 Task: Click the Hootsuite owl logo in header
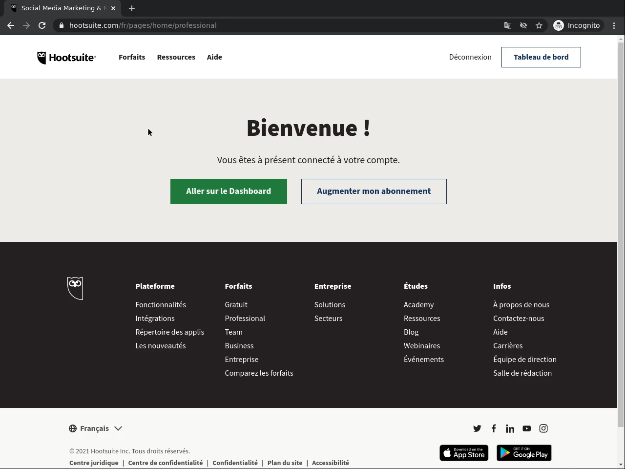pyautogui.click(x=66, y=58)
